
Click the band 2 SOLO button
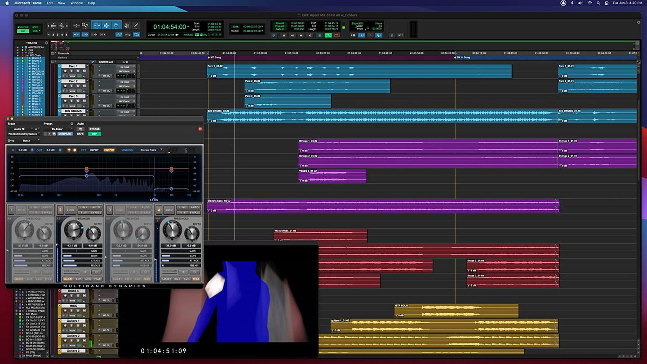[71, 210]
